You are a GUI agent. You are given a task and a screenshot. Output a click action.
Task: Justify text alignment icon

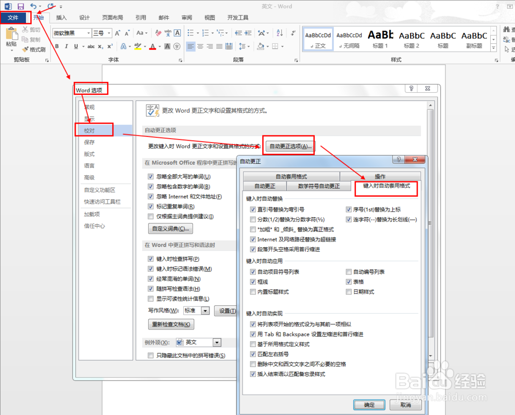click(219, 46)
